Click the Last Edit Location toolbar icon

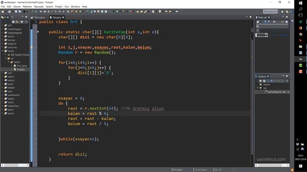pyautogui.click(x=166, y=11)
